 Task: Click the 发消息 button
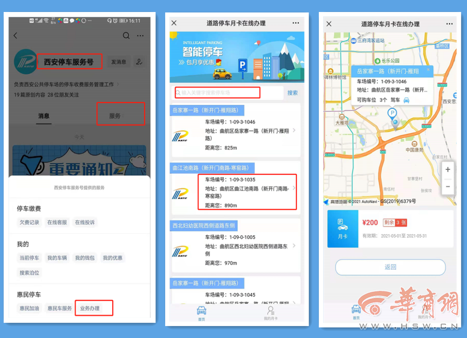[x=119, y=62]
